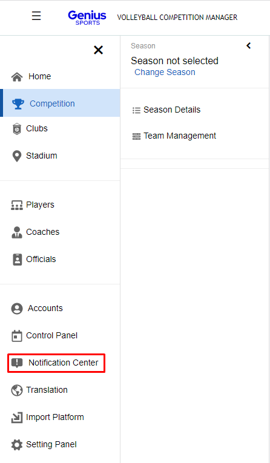Viewport: 270px width, 463px height.
Task: Open Season Details menu item
Action: click(x=166, y=110)
